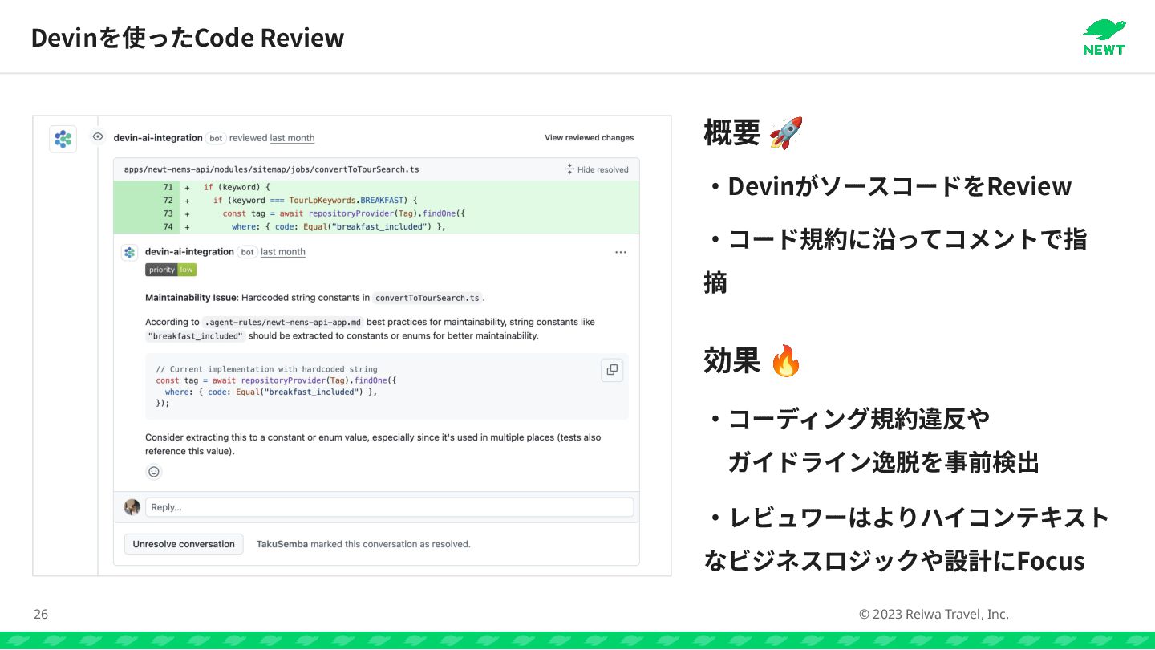Click the user avatar beside Reply box

point(132,507)
